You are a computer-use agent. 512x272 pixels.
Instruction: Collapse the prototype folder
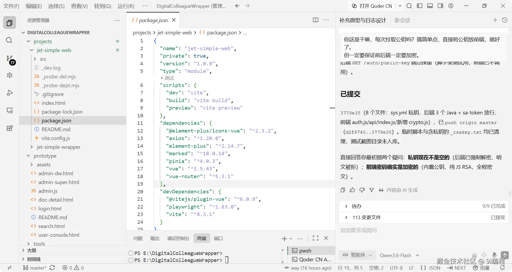pyautogui.click(x=29, y=156)
